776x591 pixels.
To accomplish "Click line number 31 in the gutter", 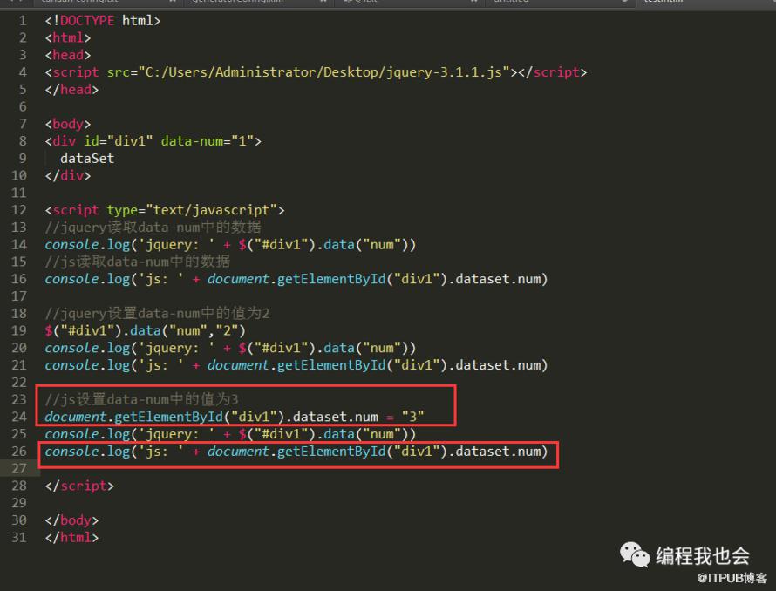I will [x=19, y=537].
